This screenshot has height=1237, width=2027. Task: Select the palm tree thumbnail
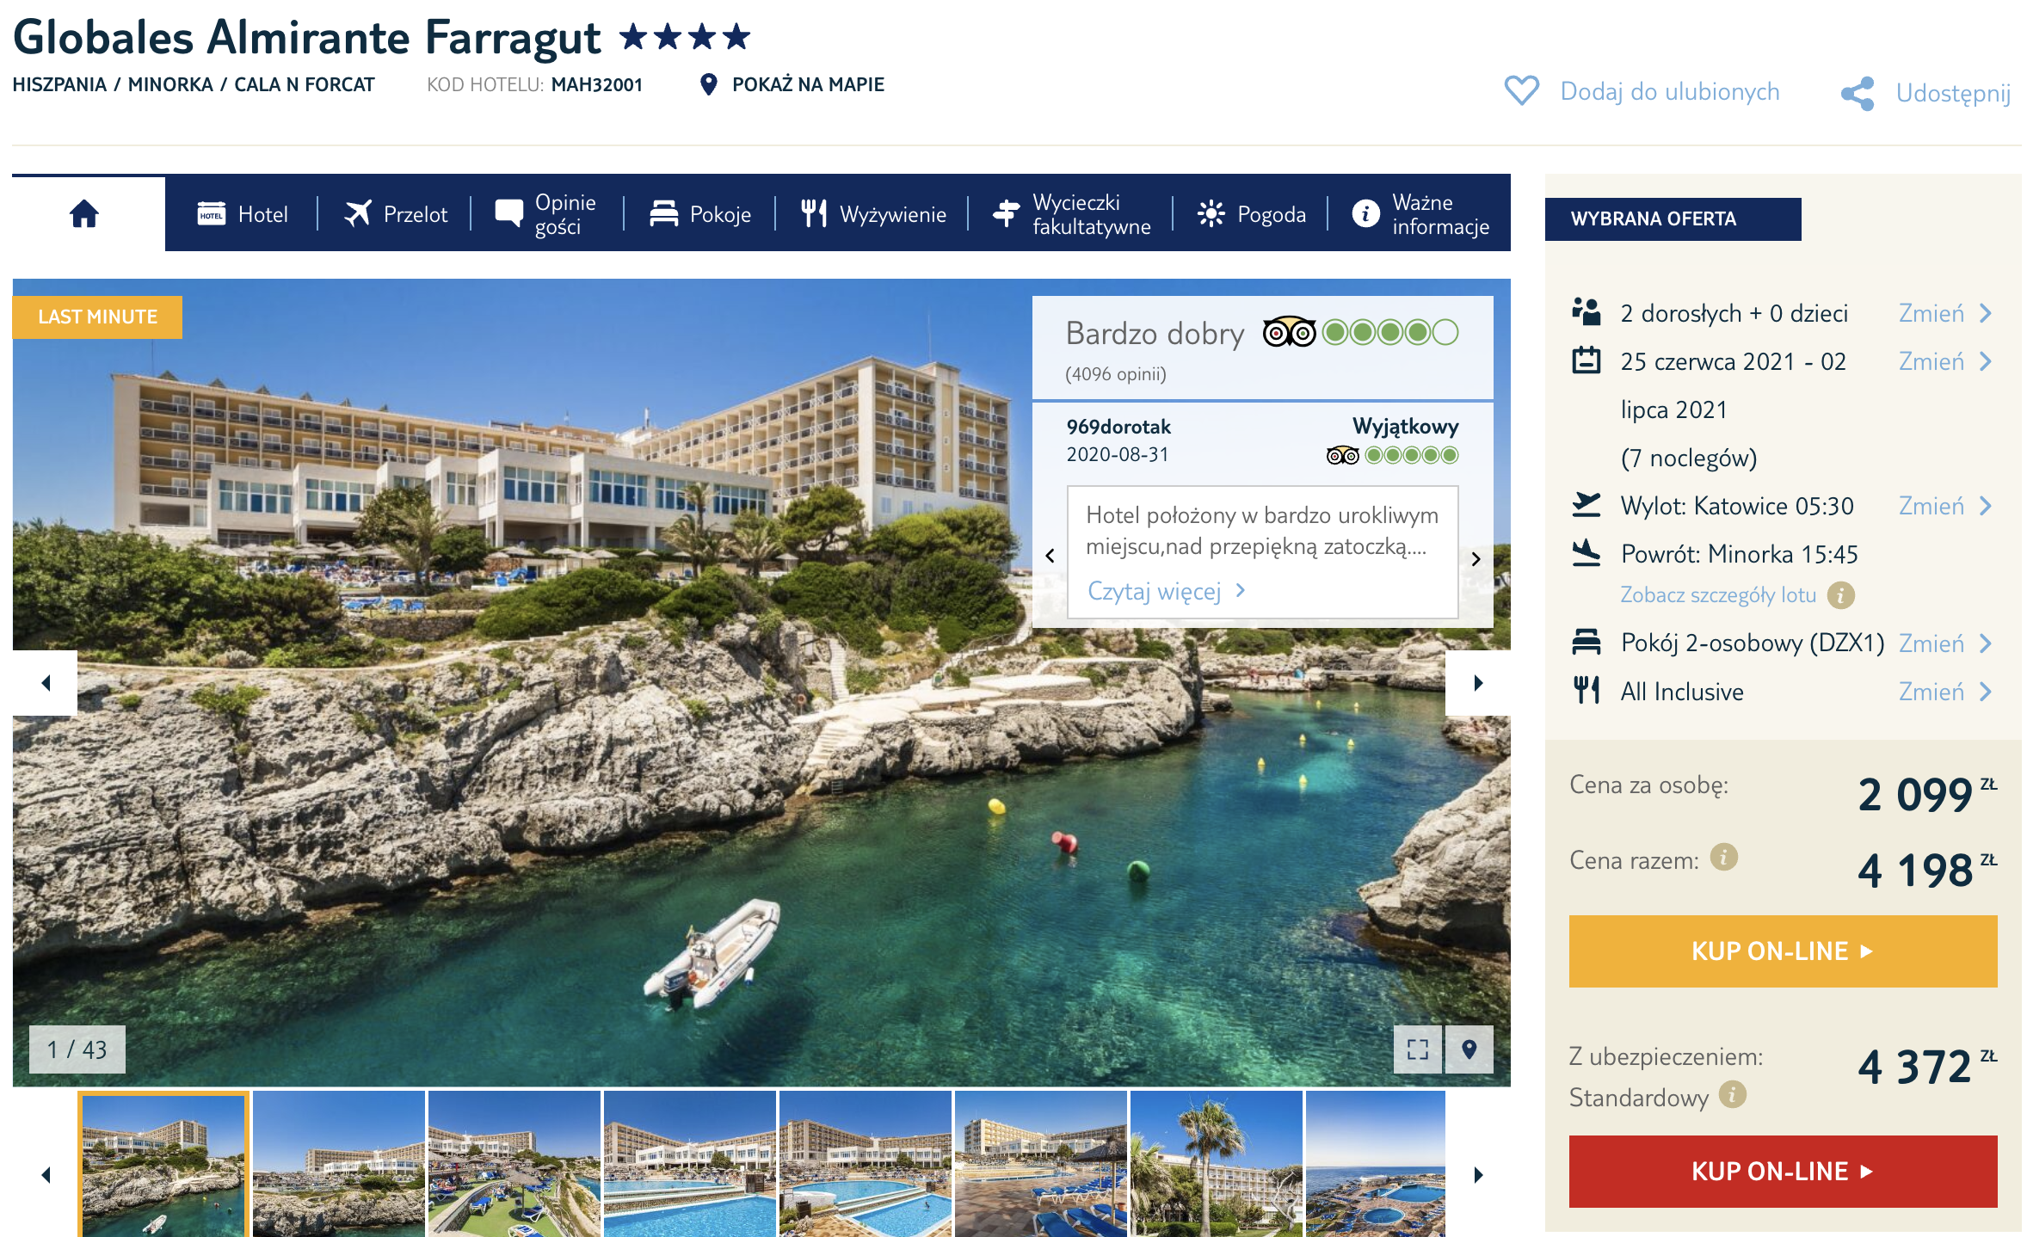click(x=1217, y=1164)
